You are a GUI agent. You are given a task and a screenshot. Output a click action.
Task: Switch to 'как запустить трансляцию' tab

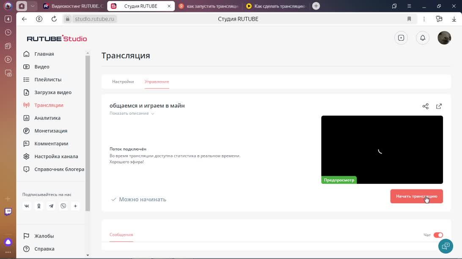click(x=209, y=6)
